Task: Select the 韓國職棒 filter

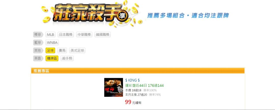Action: coord(103,34)
